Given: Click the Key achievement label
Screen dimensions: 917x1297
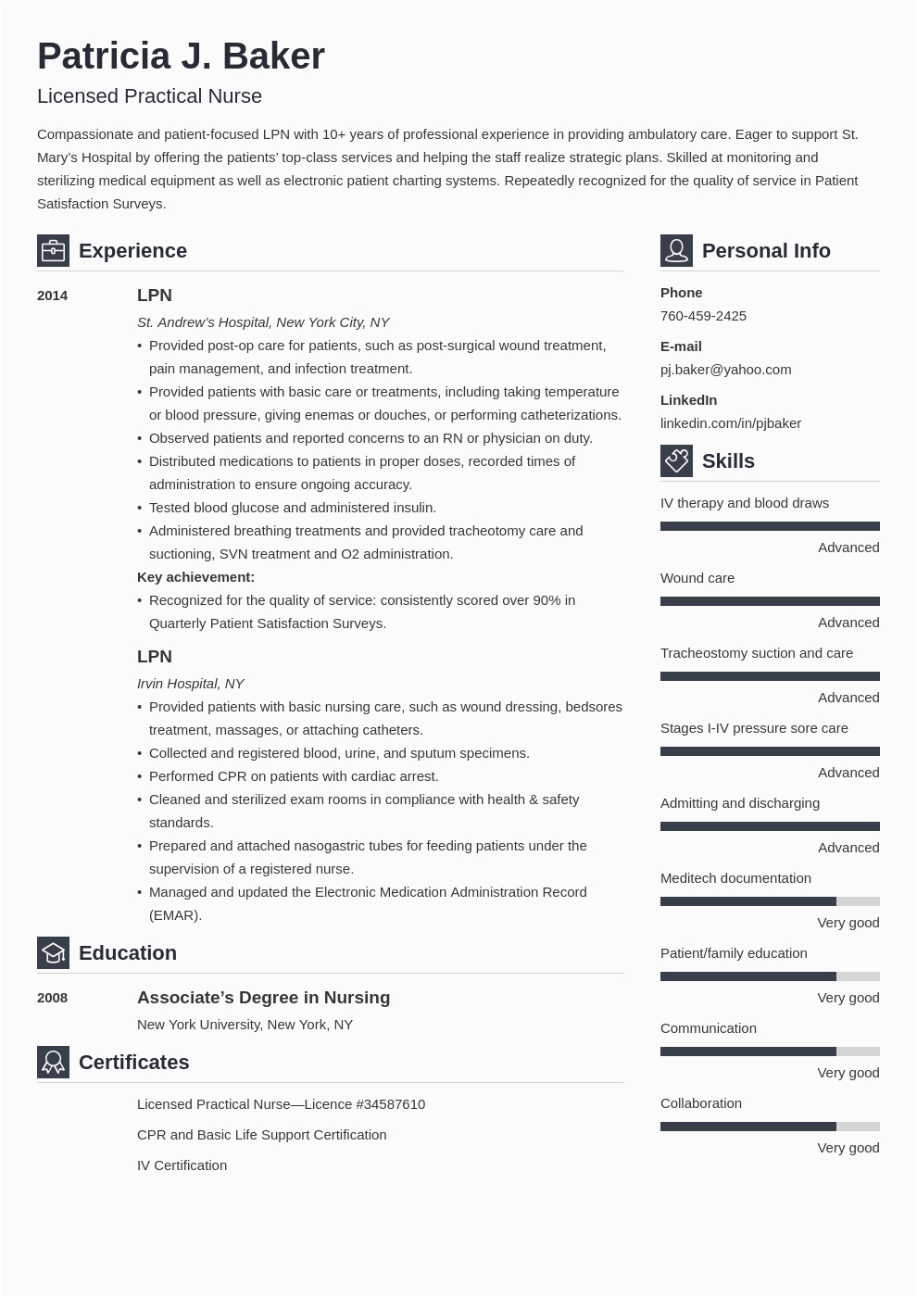Looking at the screenshot, I should click(195, 577).
